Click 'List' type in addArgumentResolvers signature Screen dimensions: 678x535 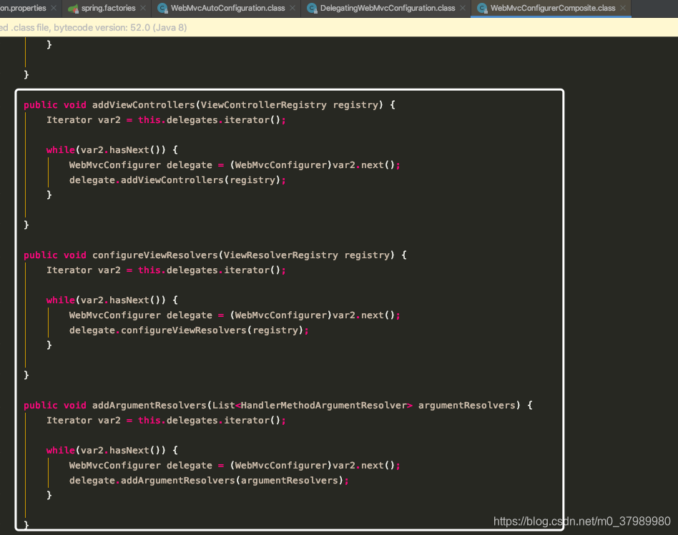pyautogui.click(x=224, y=406)
